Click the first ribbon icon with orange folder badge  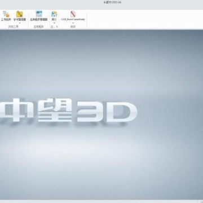pyautogui.click(x=6, y=14)
